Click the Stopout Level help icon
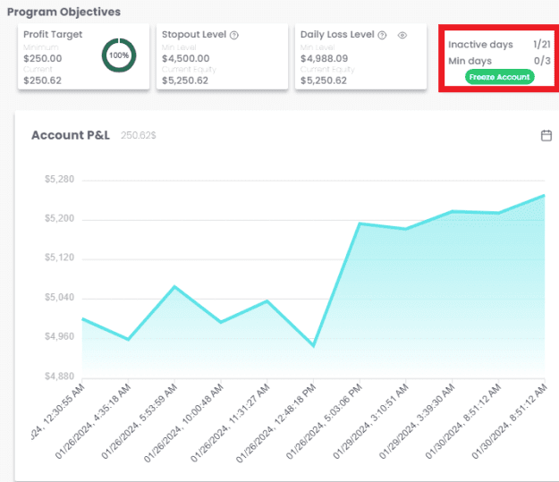 coord(234,35)
